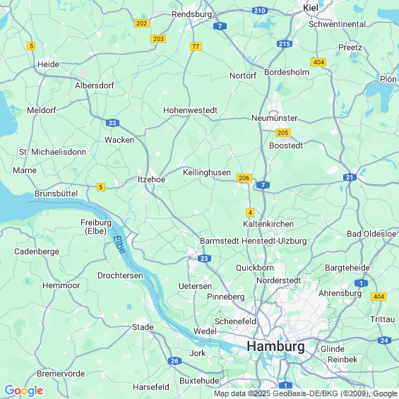The width and height of the screenshot is (399, 399).
Task: Click the yellow 206 road shield
Action: click(x=244, y=178)
